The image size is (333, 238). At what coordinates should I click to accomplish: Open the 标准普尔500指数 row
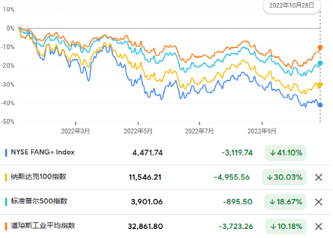coord(165,202)
